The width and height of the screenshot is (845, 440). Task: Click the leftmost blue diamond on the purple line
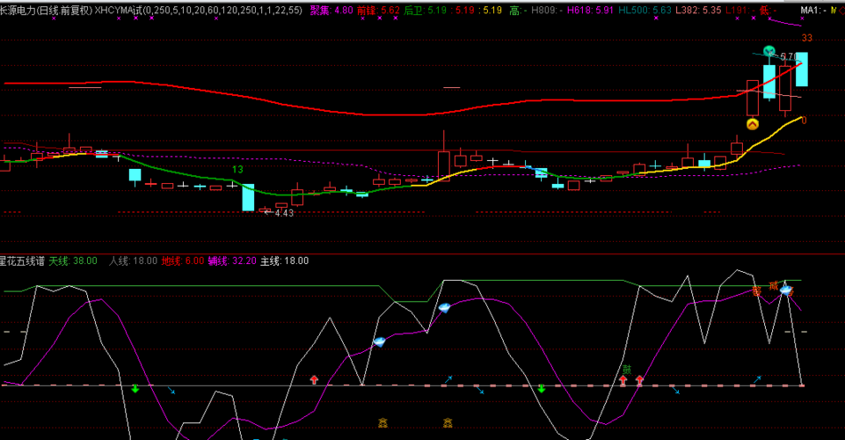coord(379,341)
